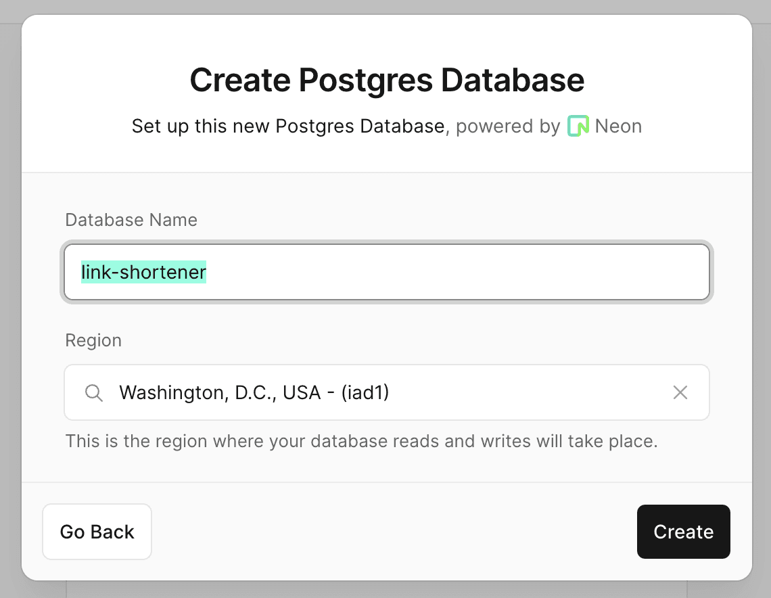Click the "Database Name" field label

click(131, 220)
